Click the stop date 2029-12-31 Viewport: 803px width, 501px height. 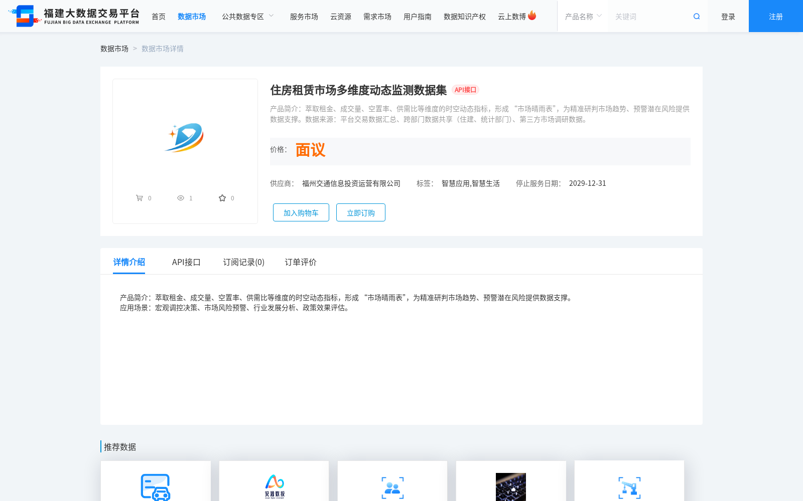588,183
